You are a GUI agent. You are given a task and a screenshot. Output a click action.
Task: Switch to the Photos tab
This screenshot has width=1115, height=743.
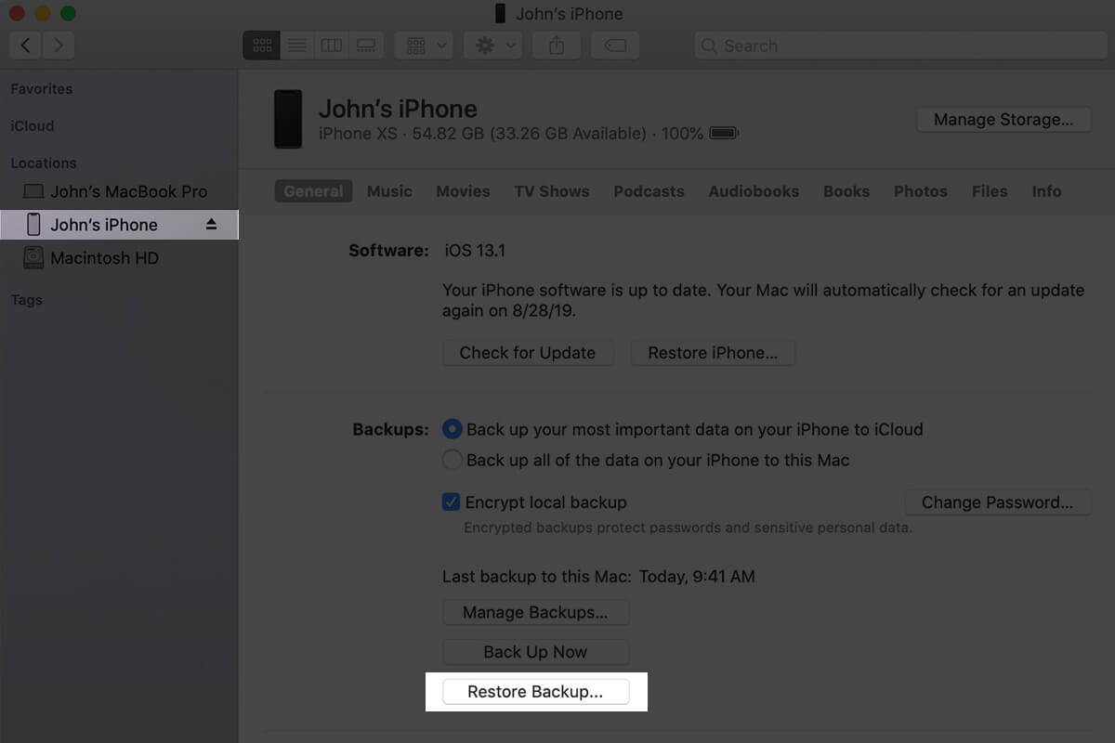tap(921, 191)
